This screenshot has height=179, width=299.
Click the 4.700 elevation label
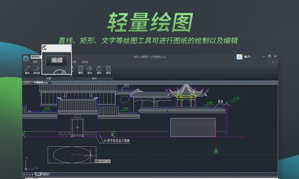(x=236, y=98)
